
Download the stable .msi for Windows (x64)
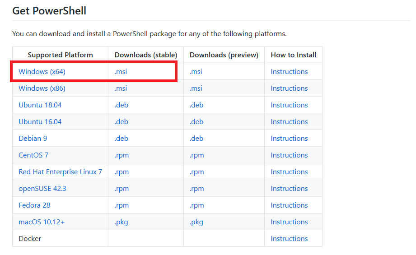tap(121, 72)
